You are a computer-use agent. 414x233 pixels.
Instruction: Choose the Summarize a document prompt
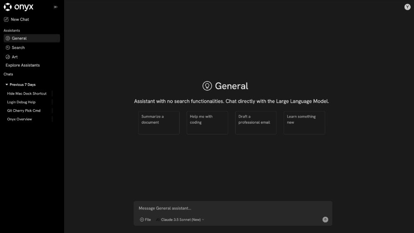159,123
